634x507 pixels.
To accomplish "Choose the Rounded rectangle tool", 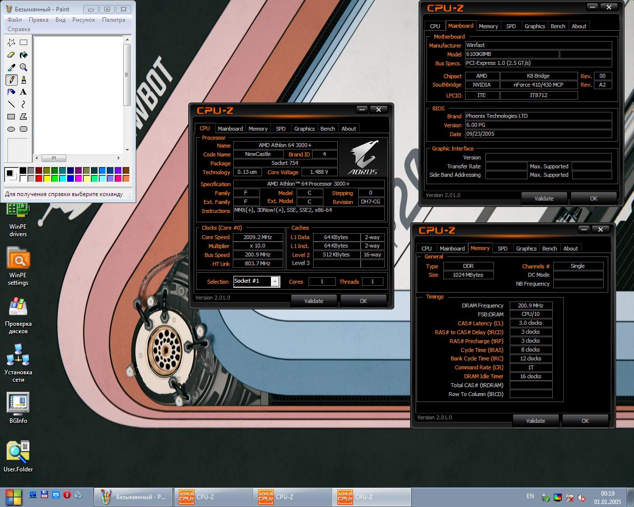I will [x=23, y=129].
